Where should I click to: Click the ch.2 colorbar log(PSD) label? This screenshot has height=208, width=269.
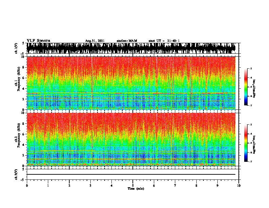pyautogui.click(x=254, y=144)
